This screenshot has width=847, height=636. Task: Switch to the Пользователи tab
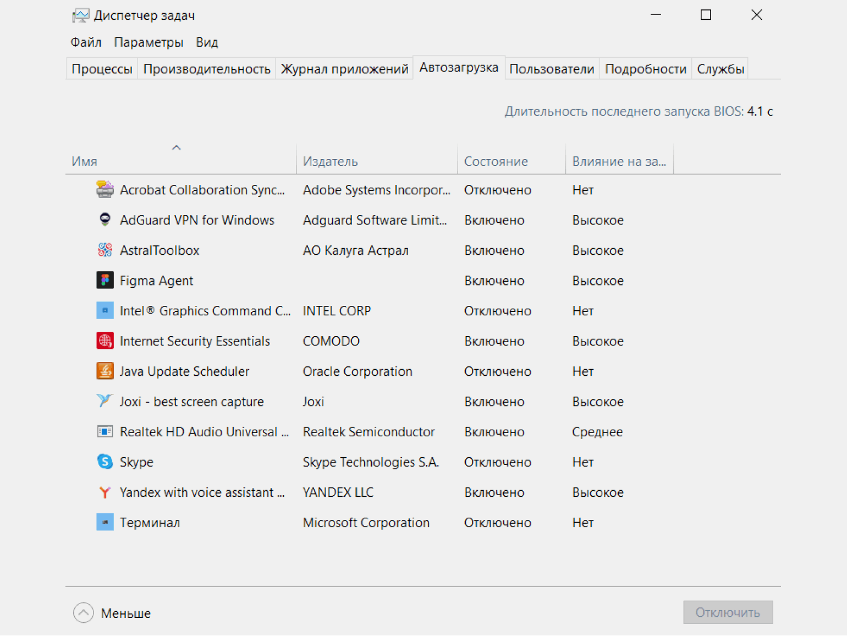pyautogui.click(x=552, y=69)
